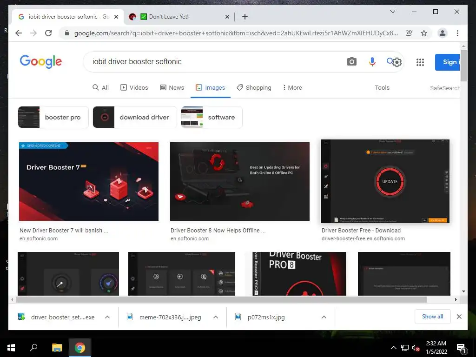Click the Google logo

click(41, 62)
